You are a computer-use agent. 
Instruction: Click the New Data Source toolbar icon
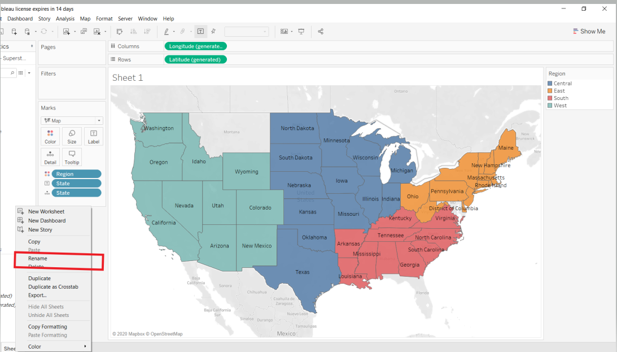tap(14, 32)
